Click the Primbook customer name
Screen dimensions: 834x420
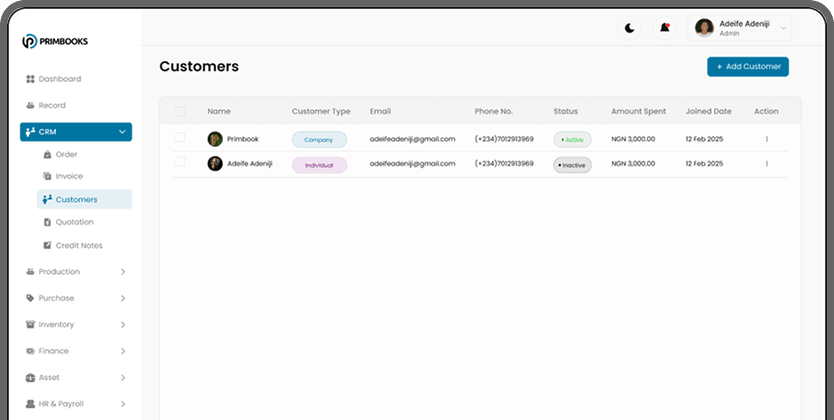coord(243,139)
